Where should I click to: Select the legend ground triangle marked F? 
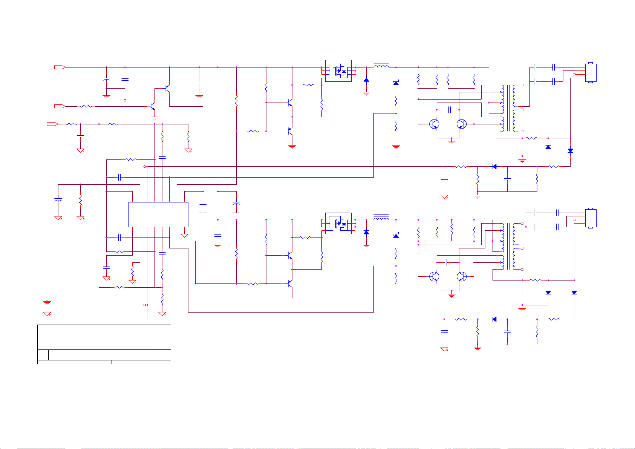tap(47, 313)
